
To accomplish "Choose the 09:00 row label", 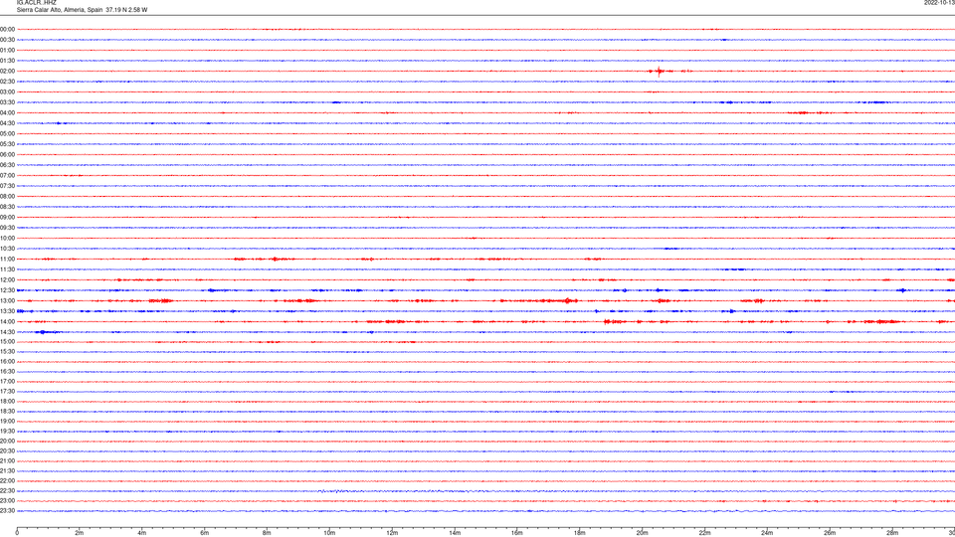I will click(x=7, y=218).
